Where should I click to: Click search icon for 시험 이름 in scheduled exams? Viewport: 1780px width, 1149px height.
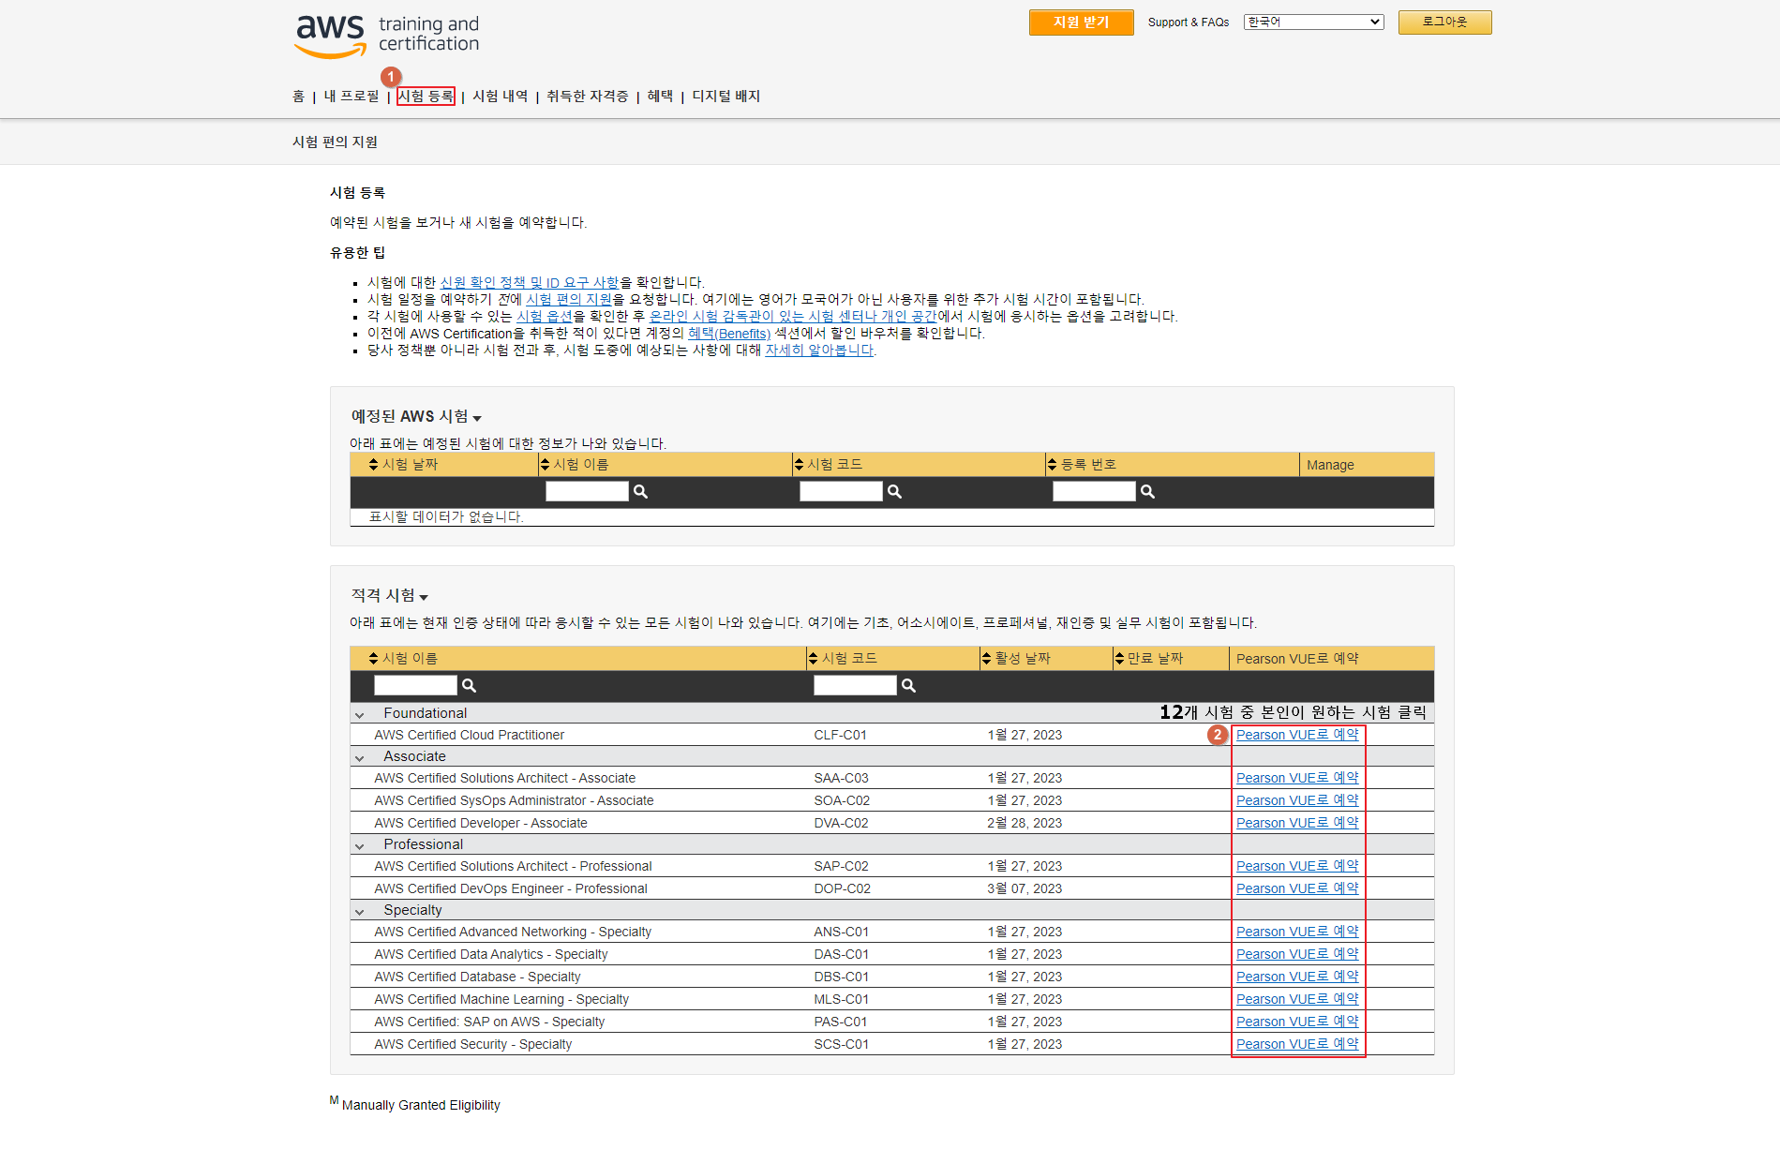(x=640, y=492)
